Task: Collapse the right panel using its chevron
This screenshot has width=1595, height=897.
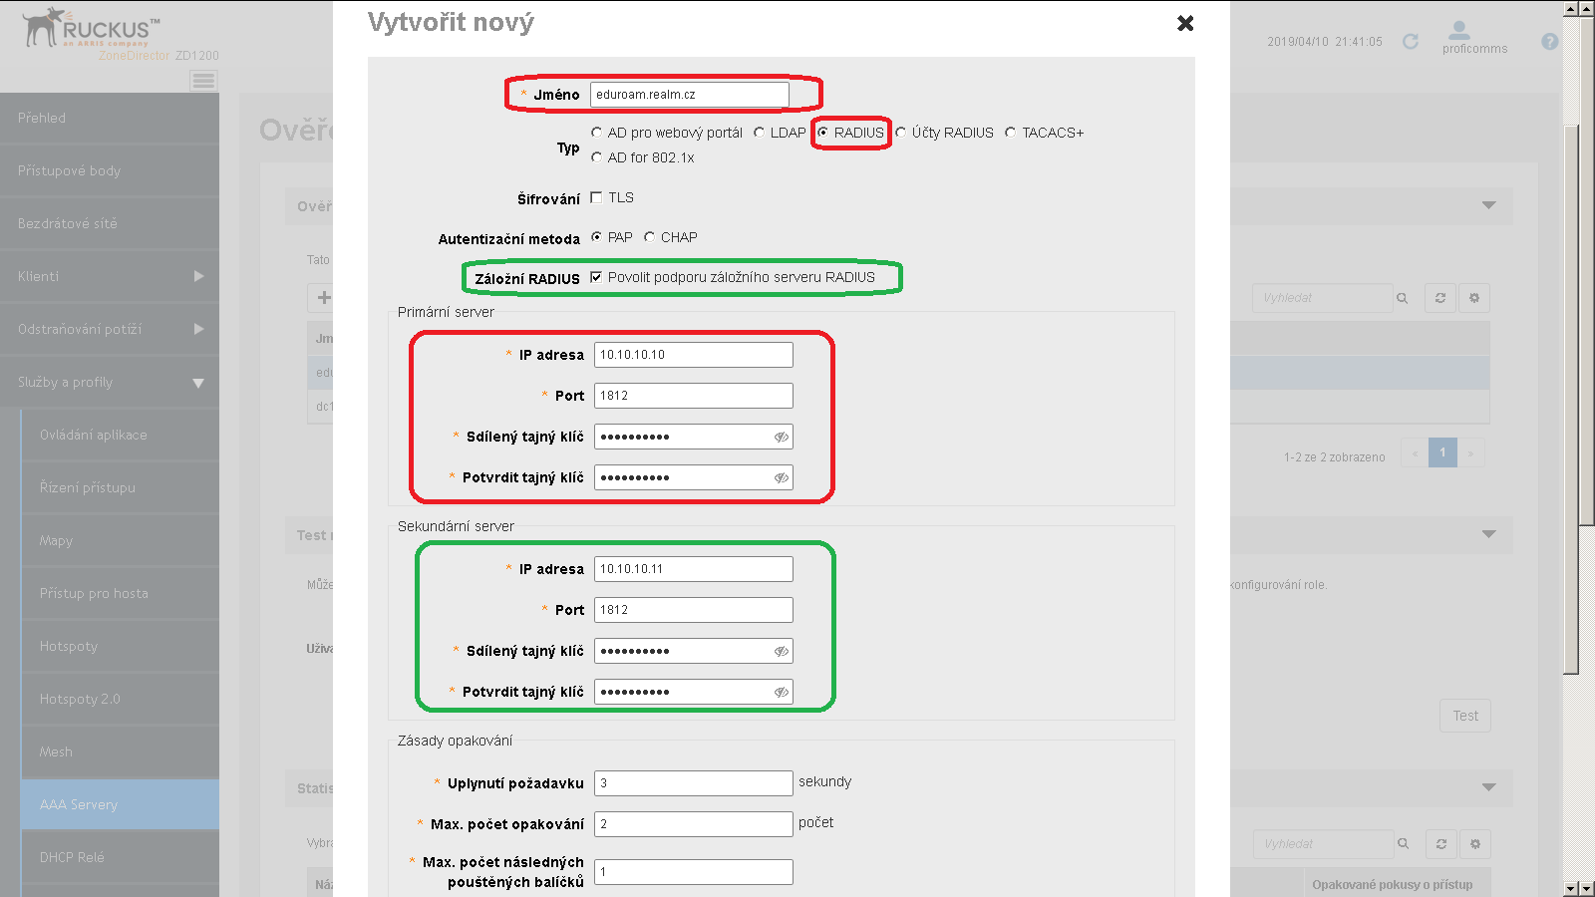Action: pyautogui.click(x=1488, y=206)
